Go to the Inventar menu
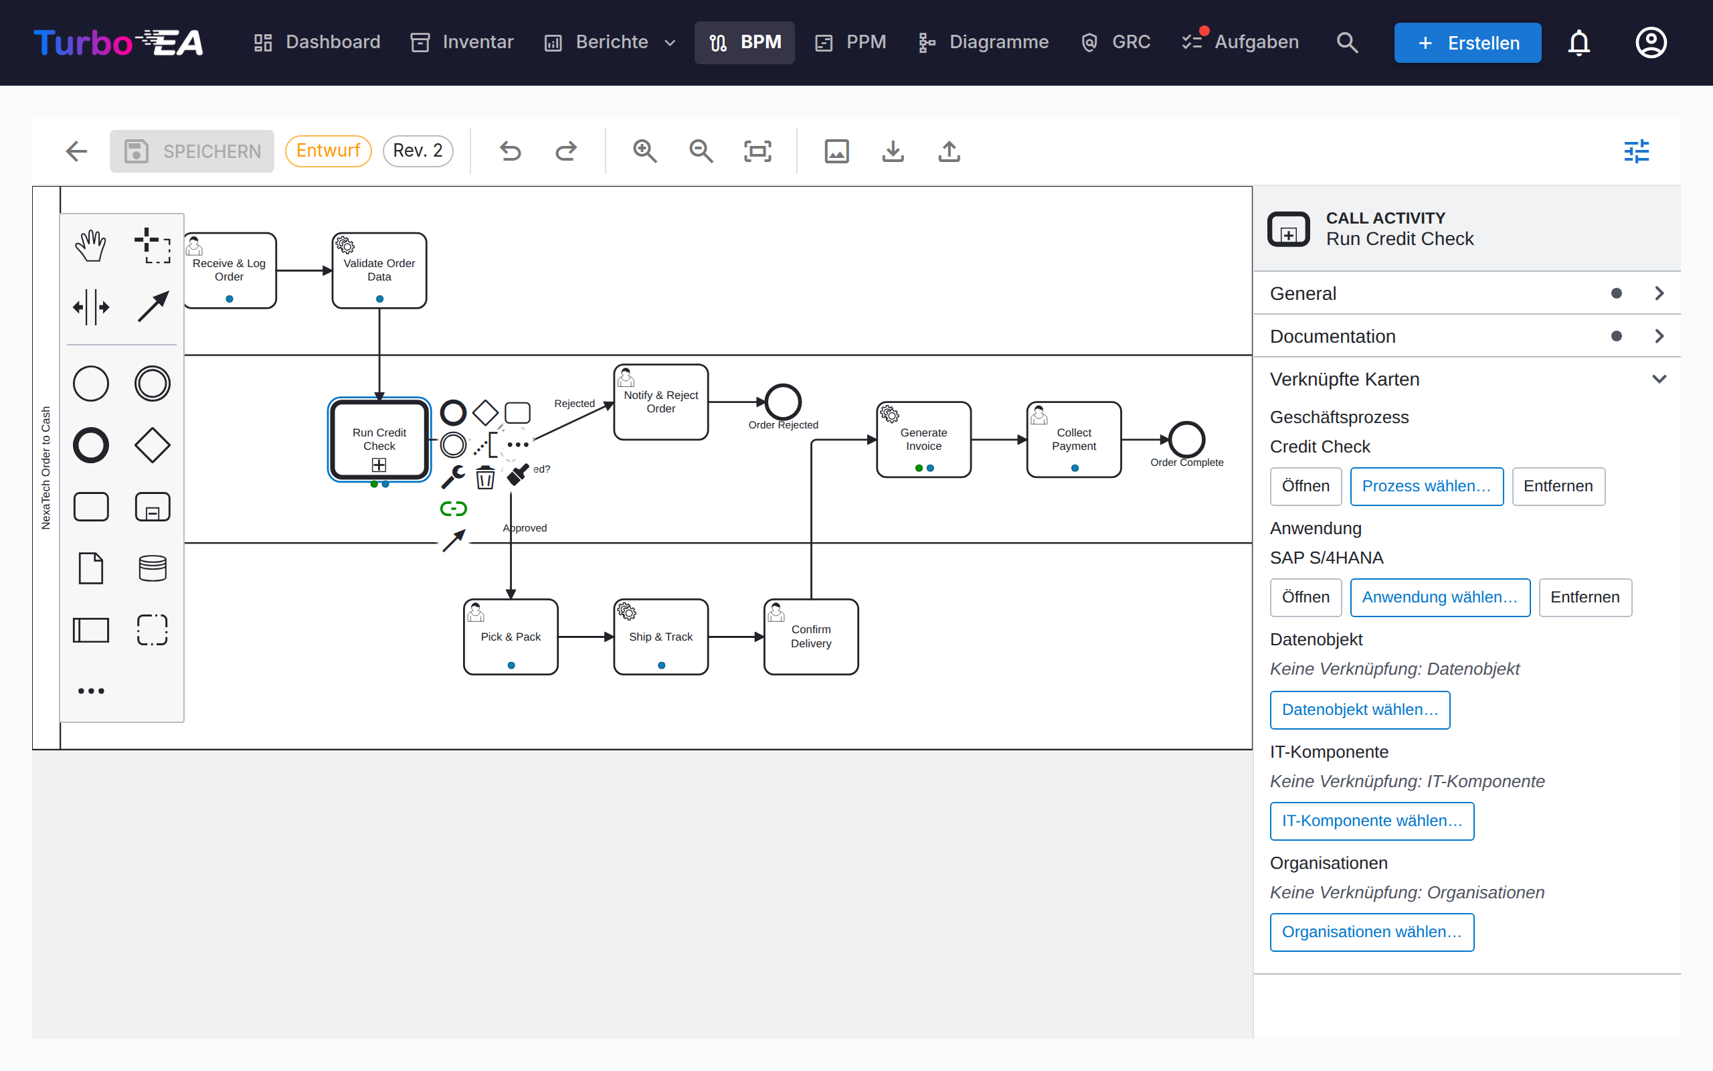This screenshot has height=1071, width=1713. (x=462, y=42)
